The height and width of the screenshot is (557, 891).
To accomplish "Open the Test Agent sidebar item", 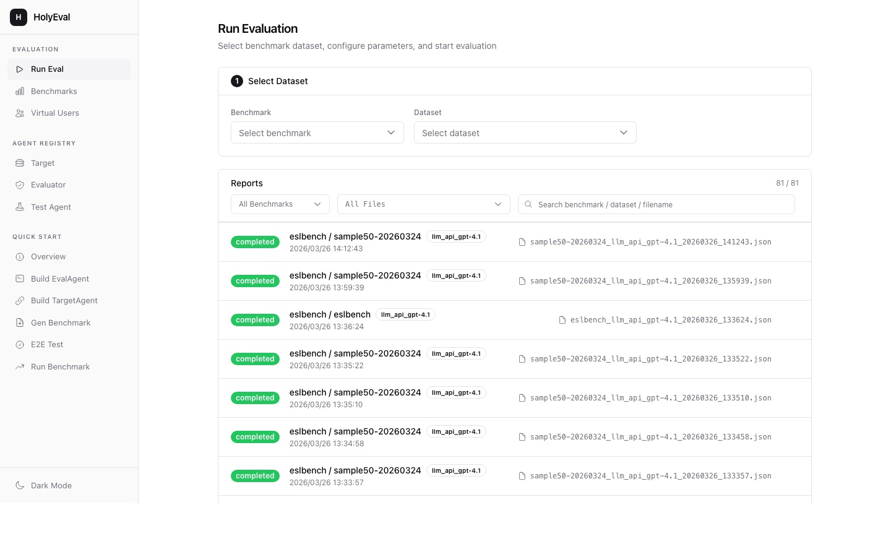I will (69, 207).
